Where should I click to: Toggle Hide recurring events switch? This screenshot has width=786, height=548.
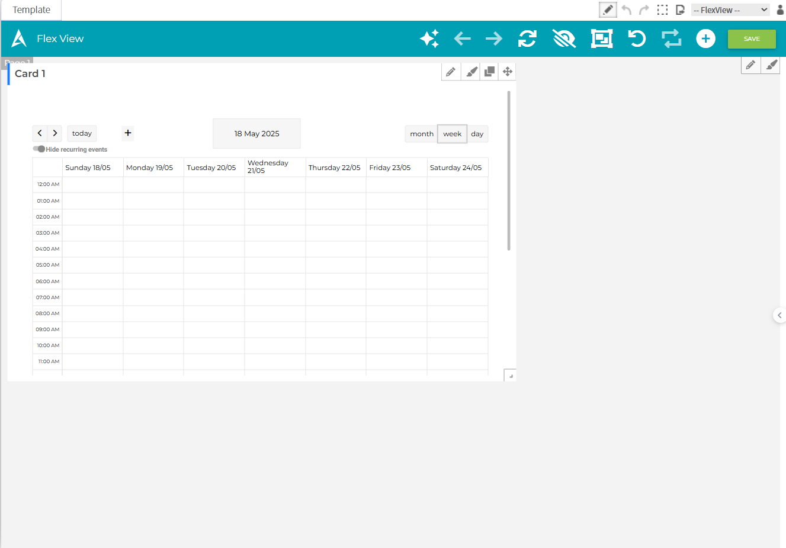(x=39, y=149)
